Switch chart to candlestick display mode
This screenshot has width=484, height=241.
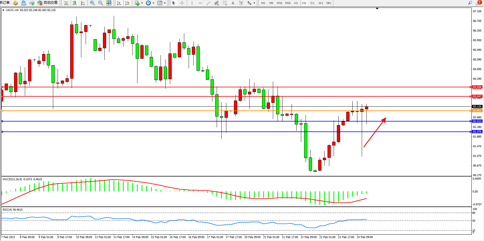[75, 3]
